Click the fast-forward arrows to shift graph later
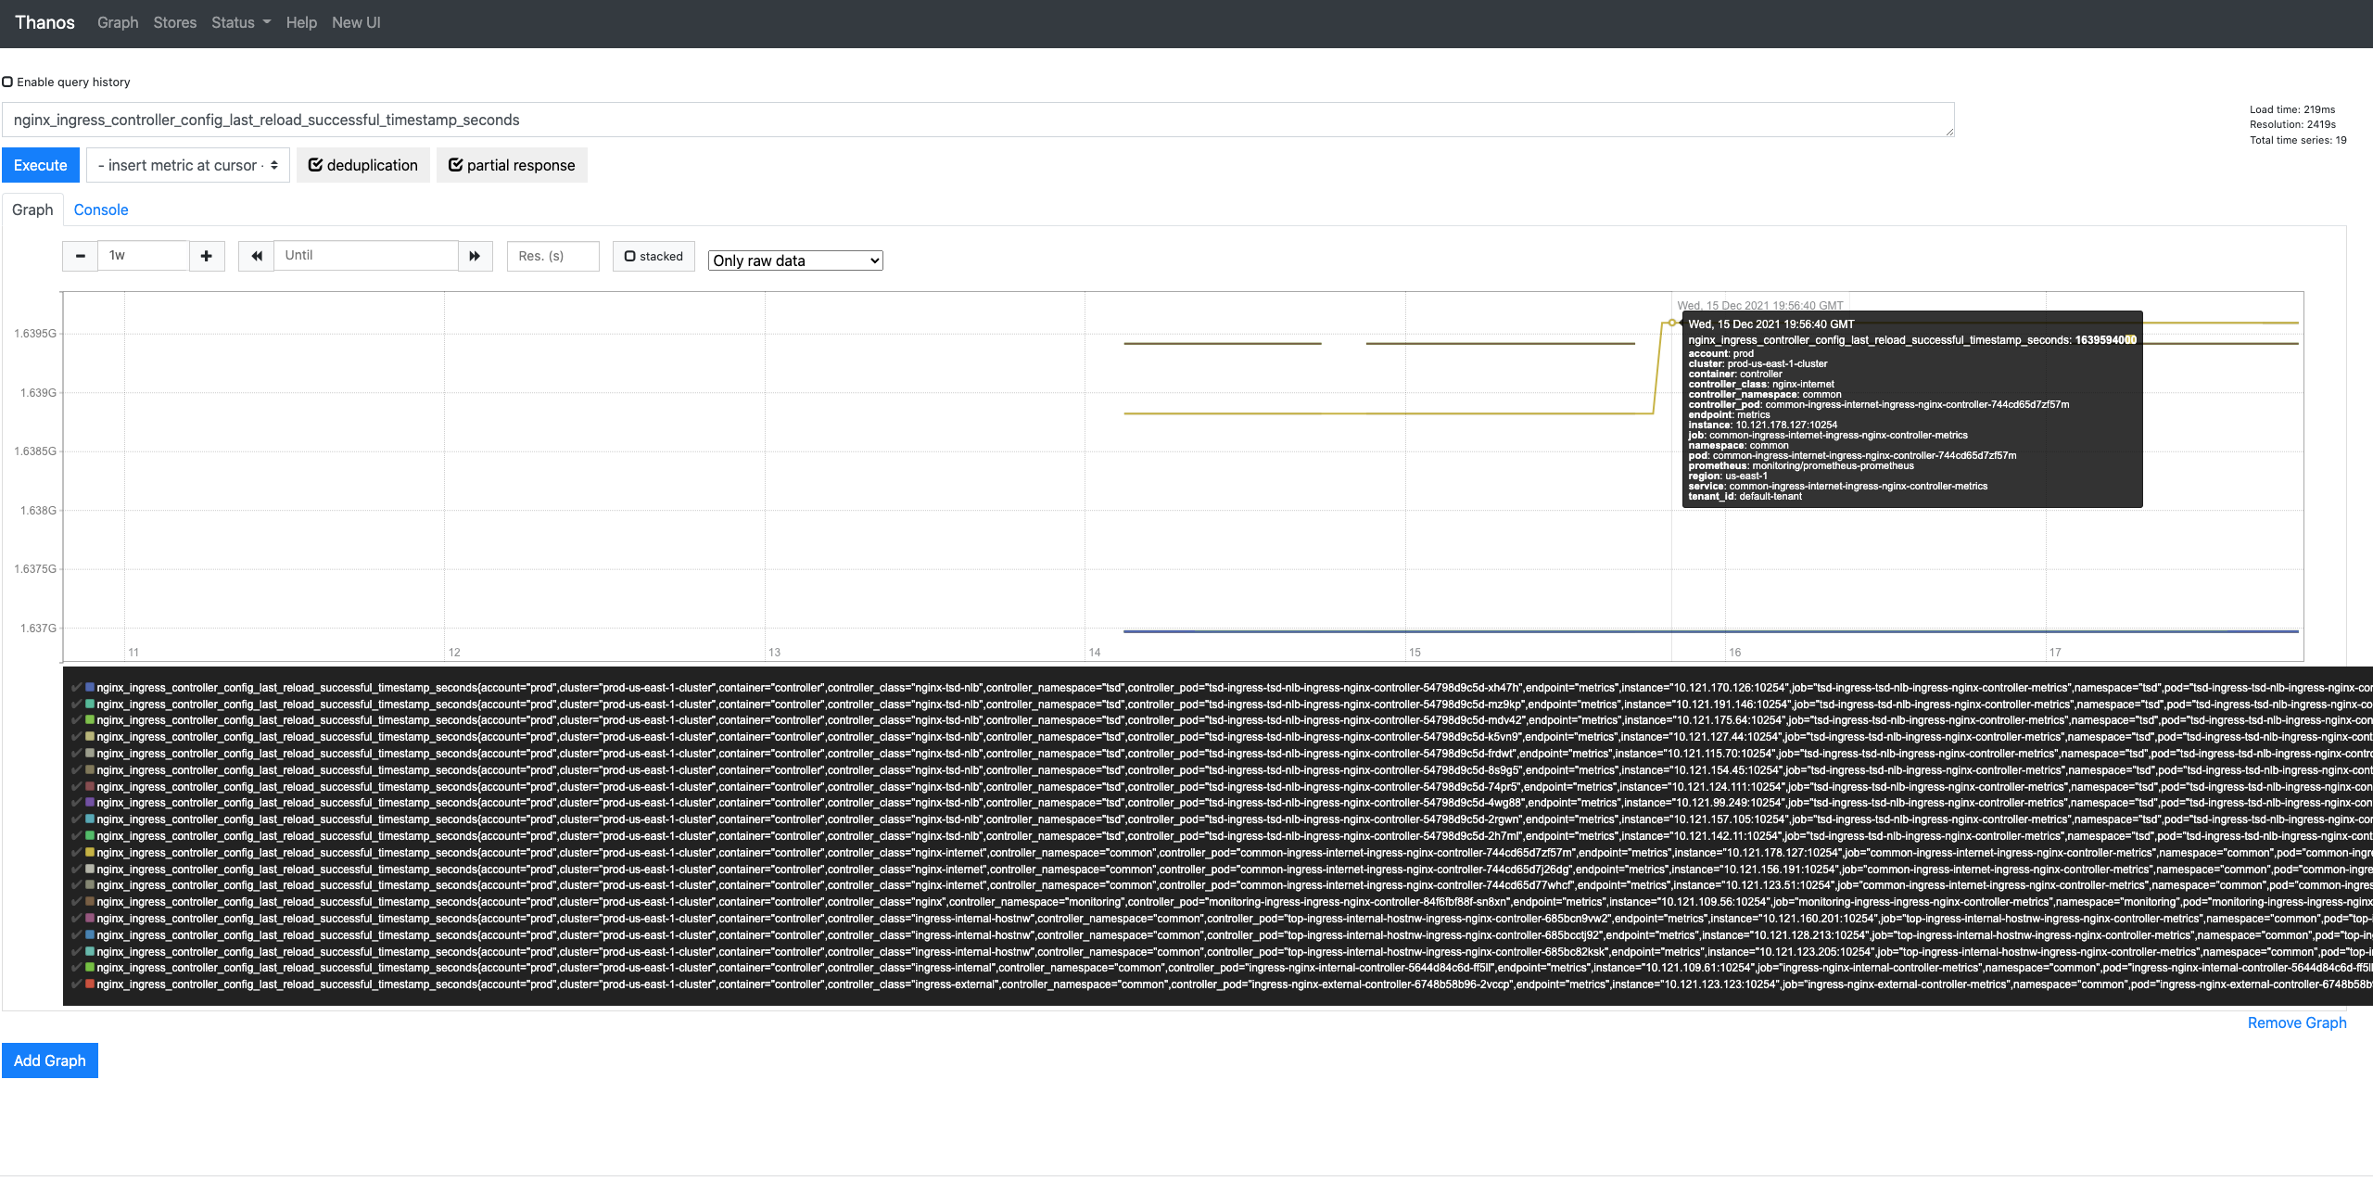 [475, 256]
